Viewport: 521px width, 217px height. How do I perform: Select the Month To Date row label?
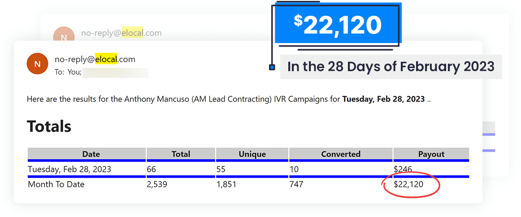tap(56, 184)
